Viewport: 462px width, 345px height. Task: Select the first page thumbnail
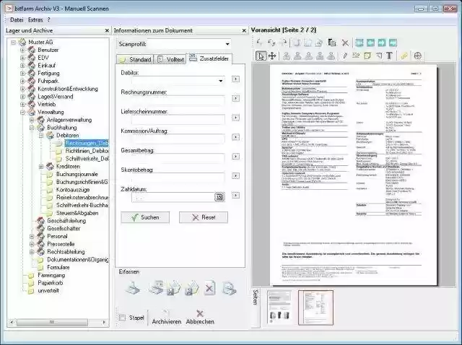tap(279, 307)
